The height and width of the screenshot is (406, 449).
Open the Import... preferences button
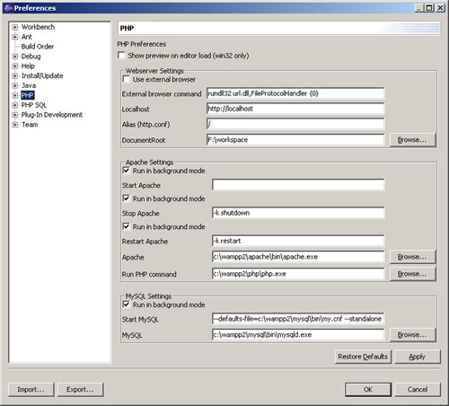[x=31, y=389]
